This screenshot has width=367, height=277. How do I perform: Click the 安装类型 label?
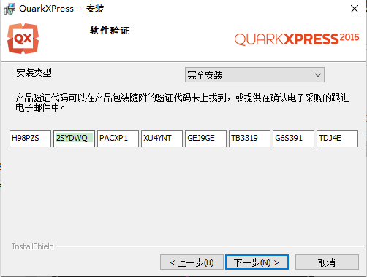click(34, 72)
